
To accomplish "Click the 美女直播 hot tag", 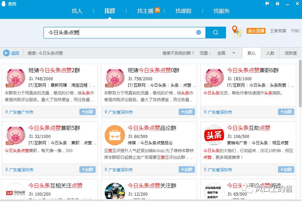I will pyautogui.click(x=256, y=31).
